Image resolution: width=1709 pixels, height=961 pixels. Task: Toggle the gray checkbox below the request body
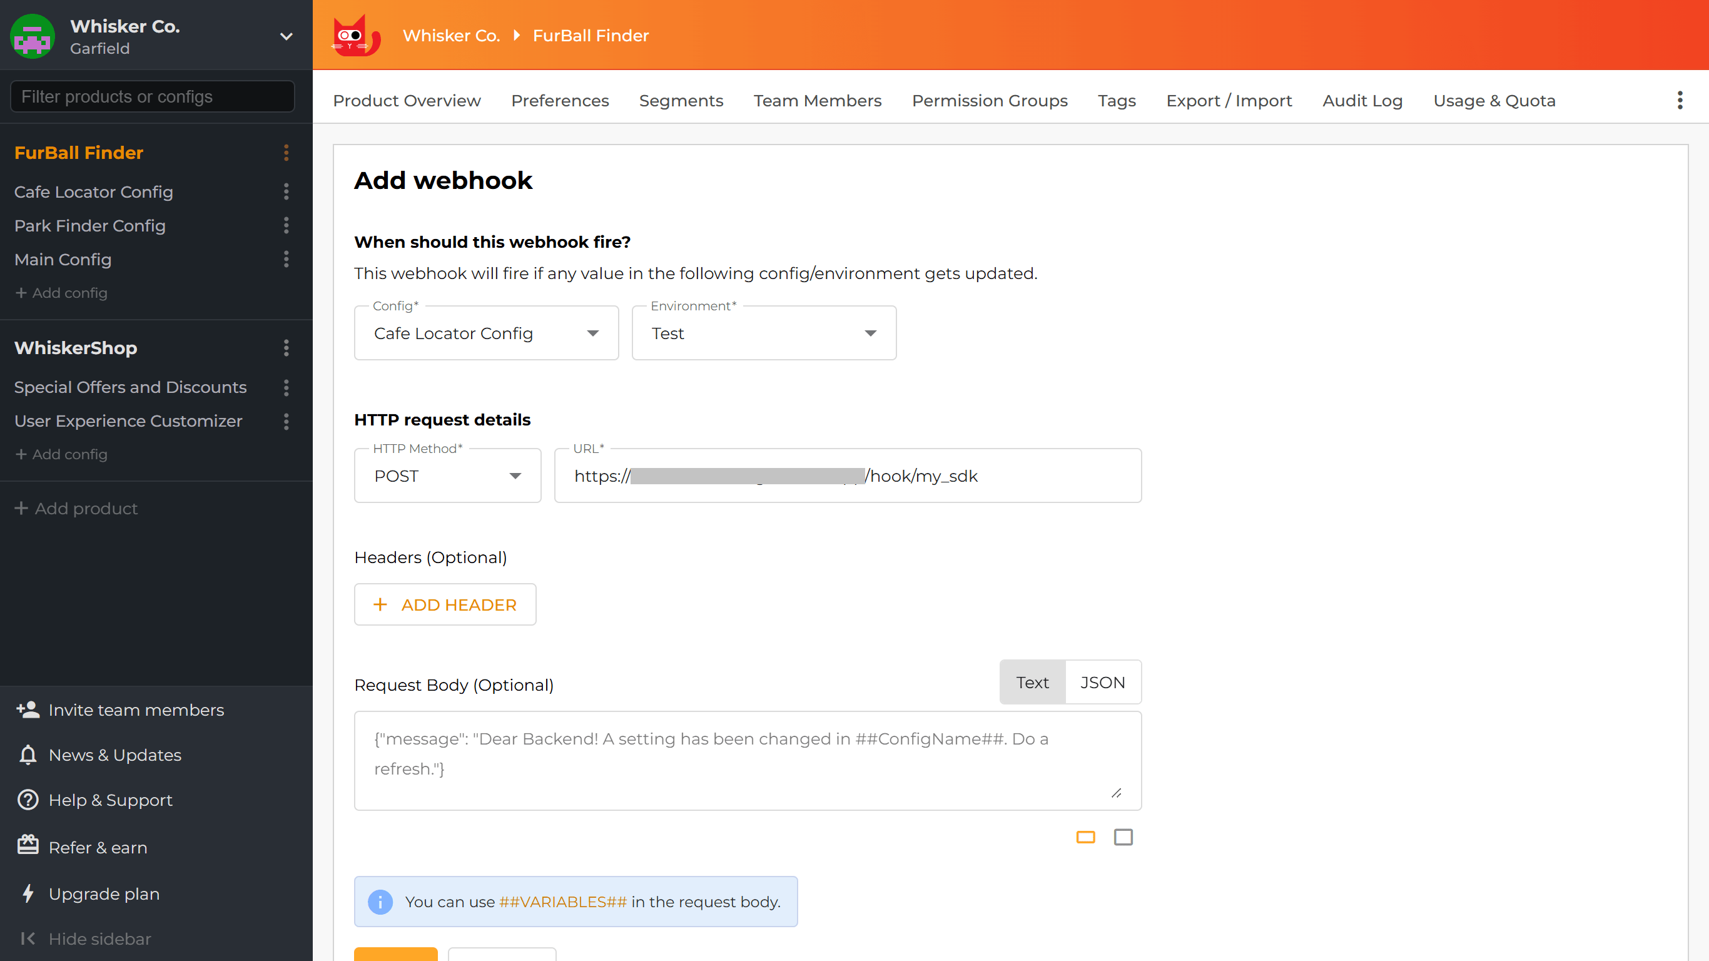pyautogui.click(x=1123, y=837)
